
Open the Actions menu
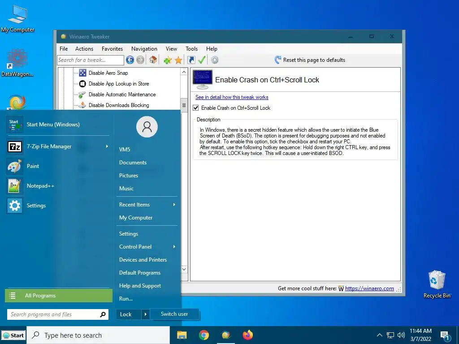pyautogui.click(x=84, y=49)
